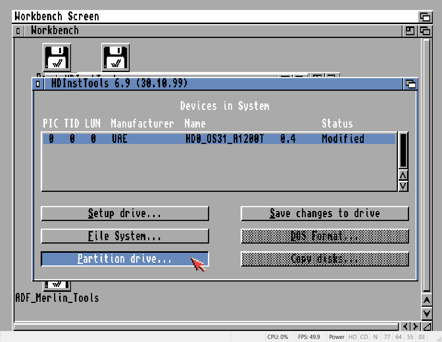Click the Workbench window scroll up arrow
The width and height of the screenshot is (442, 342).
(x=427, y=300)
